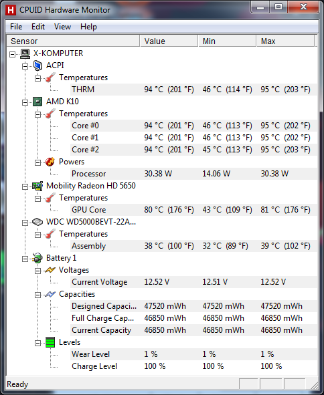Image resolution: width=324 pixels, height=395 pixels.
Task: Click the thermometer icon under WDC drive
Action: coord(50,234)
